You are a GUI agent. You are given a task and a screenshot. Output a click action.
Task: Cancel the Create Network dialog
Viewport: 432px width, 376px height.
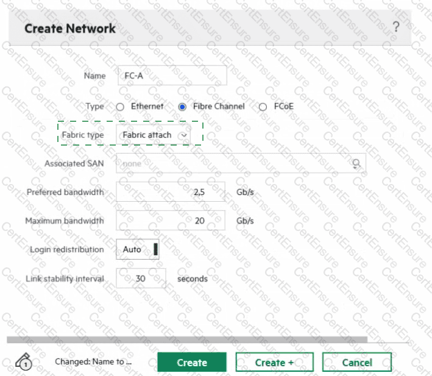(x=356, y=363)
